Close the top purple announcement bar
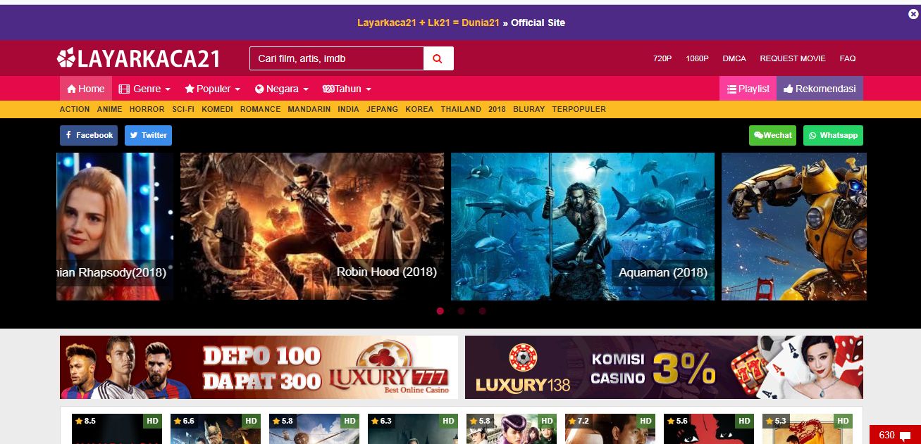This screenshot has width=921, height=444. tap(913, 14)
